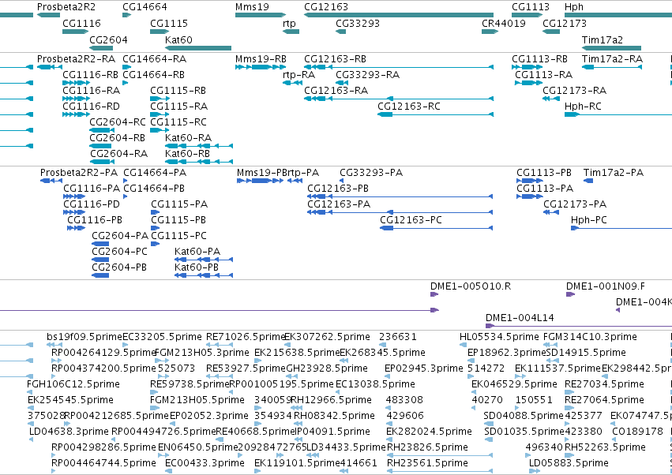The image size is (672, 475).
Task: Select the Kat60-RB transcript label
Action: tap(187, 153)
